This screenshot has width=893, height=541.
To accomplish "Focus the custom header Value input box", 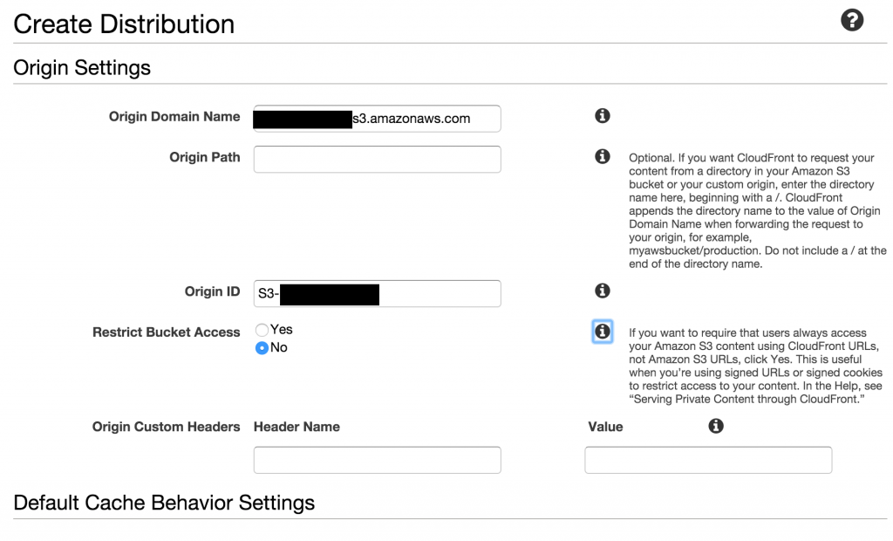I will click(x=708, y=460).
